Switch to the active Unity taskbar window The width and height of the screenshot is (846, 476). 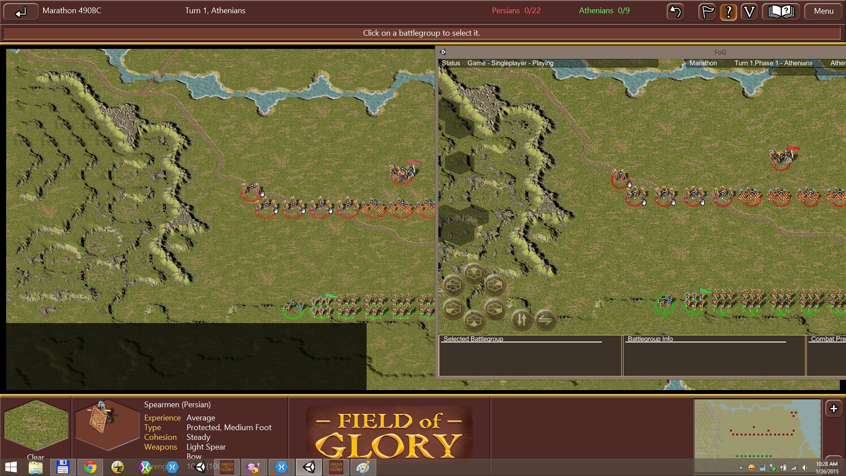tap(309, 467)
